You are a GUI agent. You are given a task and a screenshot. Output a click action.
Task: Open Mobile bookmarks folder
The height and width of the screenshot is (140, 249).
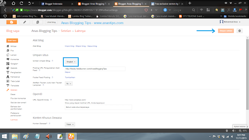(x=235, y=16)
